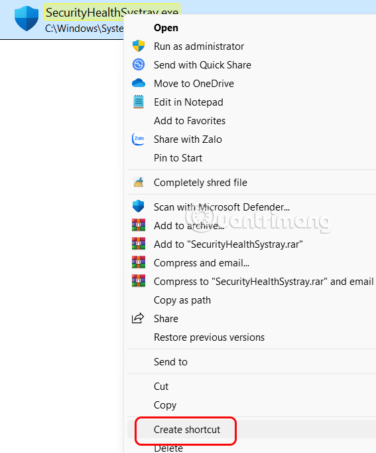Click the C:\Windows\Syste path text
The width and height of the screenshot is (376, 453).
[x=84, y=29]
